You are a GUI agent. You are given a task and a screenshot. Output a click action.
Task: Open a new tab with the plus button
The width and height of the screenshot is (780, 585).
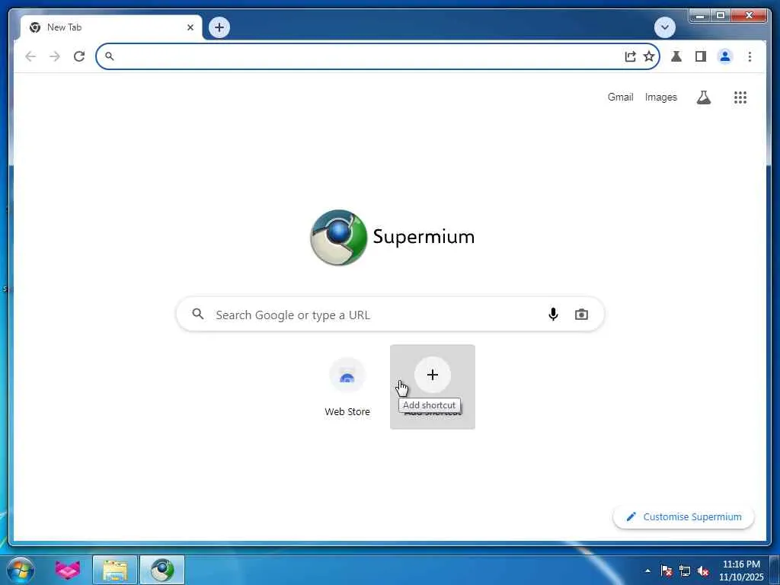pyautogui.click(x=219, y=27)
